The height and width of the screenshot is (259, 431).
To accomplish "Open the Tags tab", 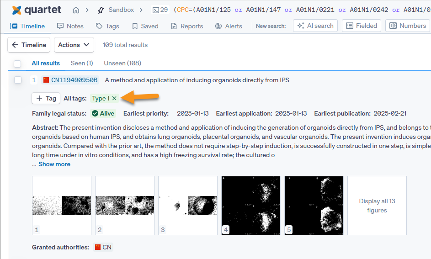I will pos(107,26).
